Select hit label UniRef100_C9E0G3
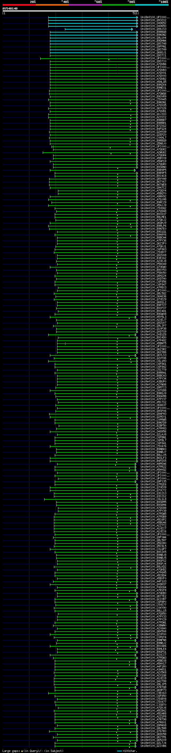Screen dimensions: 171x753 pos(153,693)
